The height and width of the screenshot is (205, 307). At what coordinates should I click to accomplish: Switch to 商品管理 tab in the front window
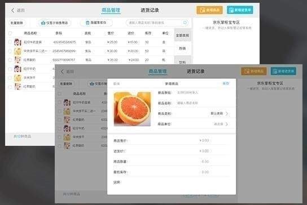(x=157, y=71)
